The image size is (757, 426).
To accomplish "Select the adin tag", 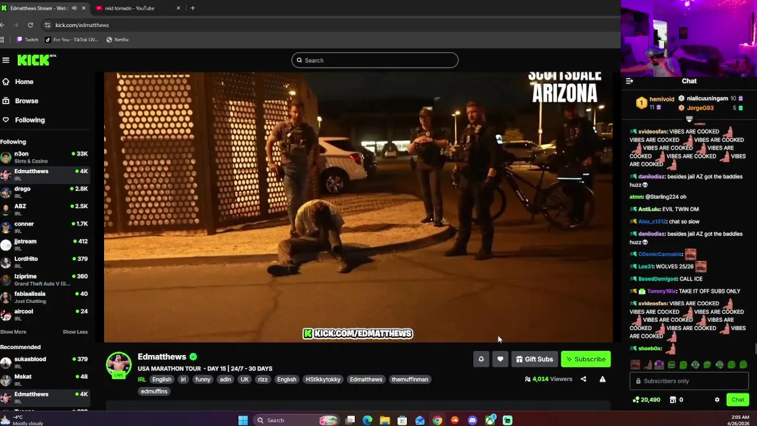I will (225, 379).
